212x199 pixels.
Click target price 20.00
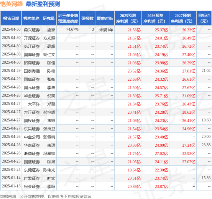click(x=206, y=137)
